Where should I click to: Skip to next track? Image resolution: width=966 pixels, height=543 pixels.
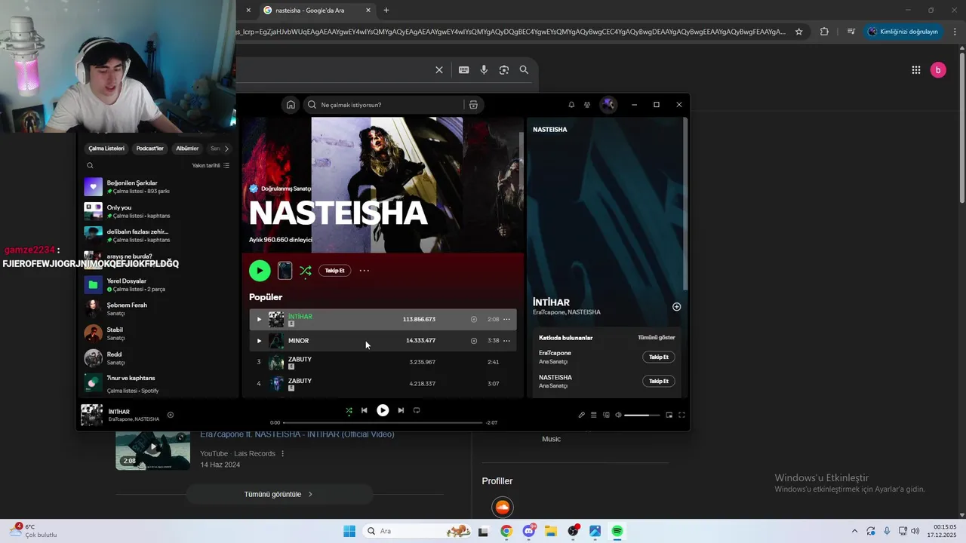coord(401,410)
